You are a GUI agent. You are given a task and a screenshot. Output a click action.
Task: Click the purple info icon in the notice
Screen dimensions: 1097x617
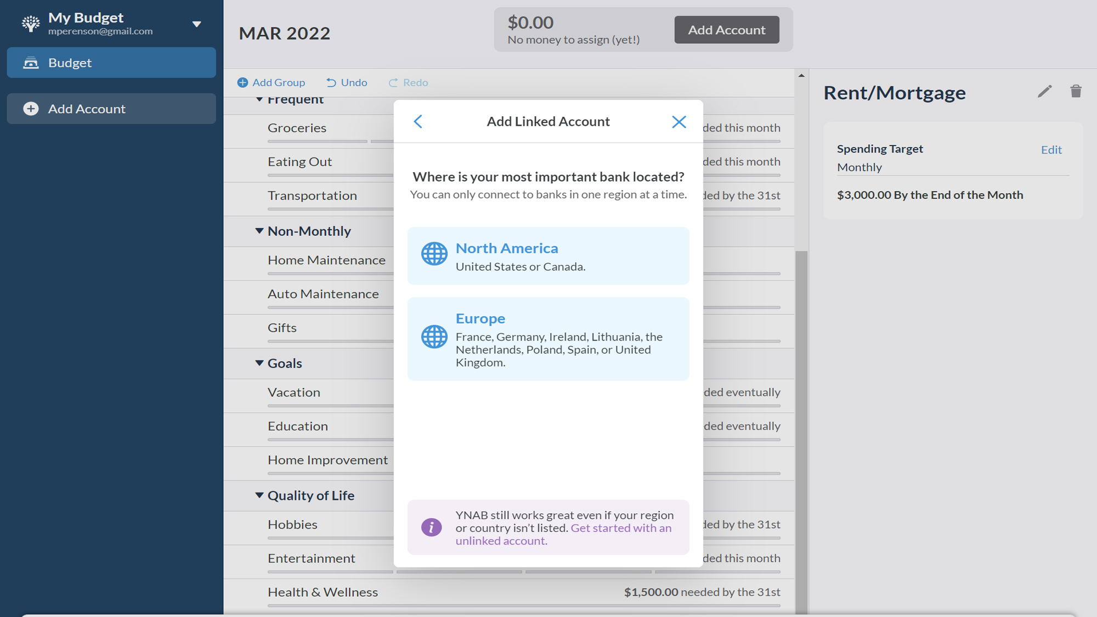[x=431, y=527]
